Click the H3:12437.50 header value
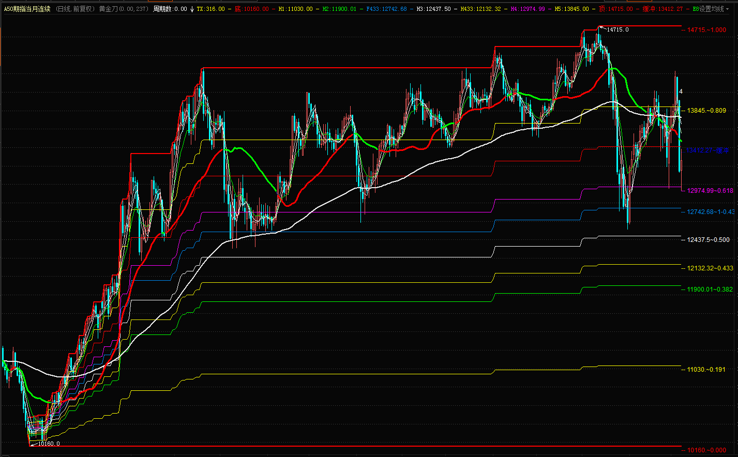The width and height of the screenshot is (738, 457). (433, 9)
